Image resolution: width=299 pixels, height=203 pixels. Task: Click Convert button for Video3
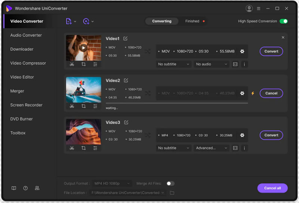pos(271,135)
